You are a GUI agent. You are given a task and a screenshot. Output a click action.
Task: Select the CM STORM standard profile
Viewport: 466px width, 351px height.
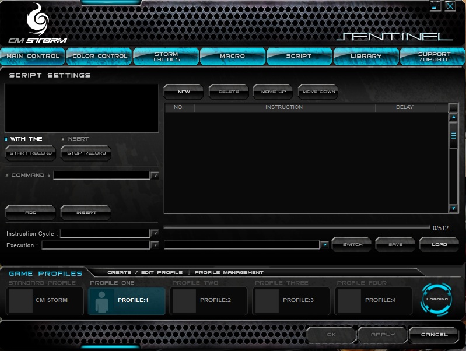44,301
